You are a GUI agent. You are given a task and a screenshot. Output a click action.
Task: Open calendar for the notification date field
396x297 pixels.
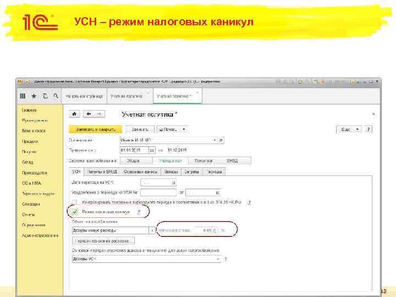(218, 193)
